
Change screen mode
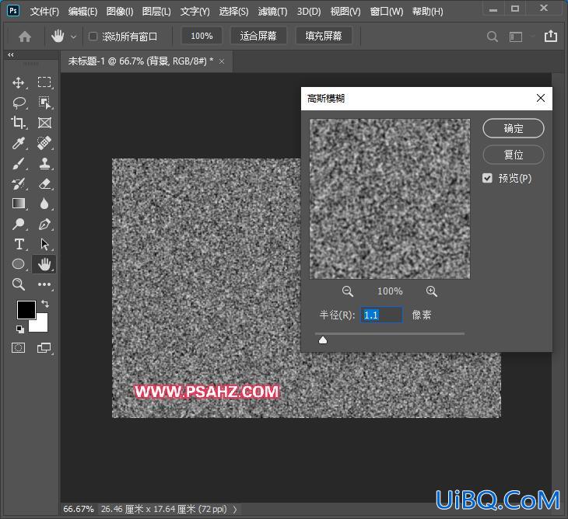tap(44, 348)
